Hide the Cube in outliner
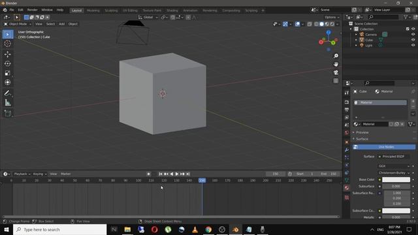Screen dimensions: 418x235 tap(413, 40)
